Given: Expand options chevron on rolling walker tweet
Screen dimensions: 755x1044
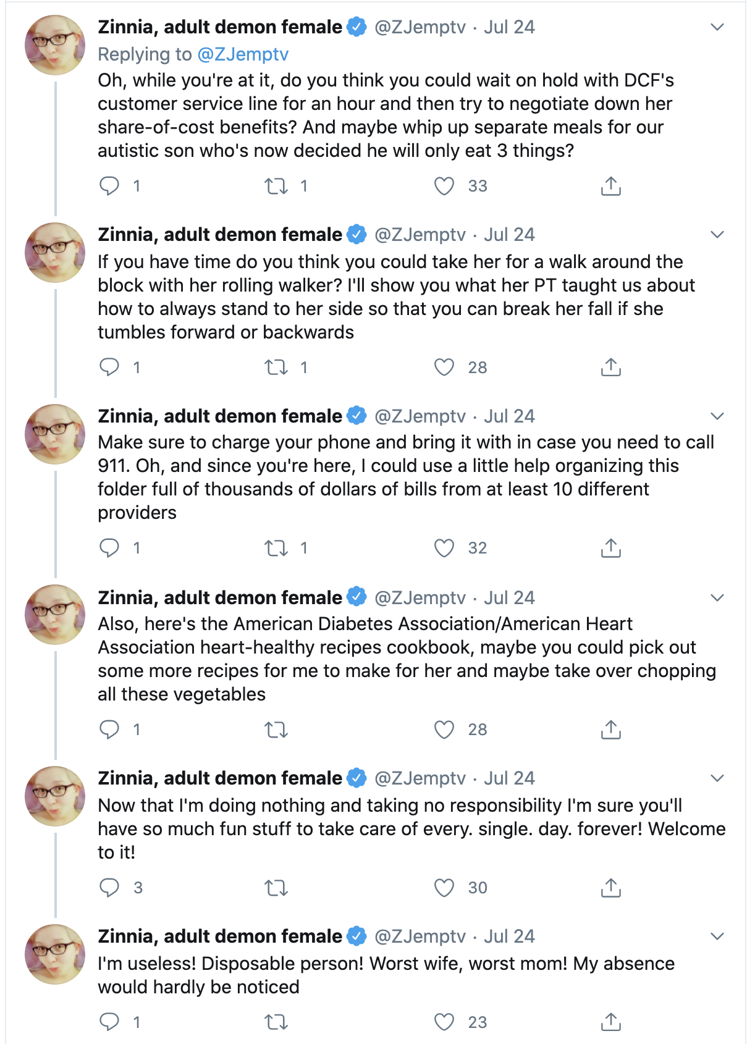Looking at the screenshot, I should [717, 235].
